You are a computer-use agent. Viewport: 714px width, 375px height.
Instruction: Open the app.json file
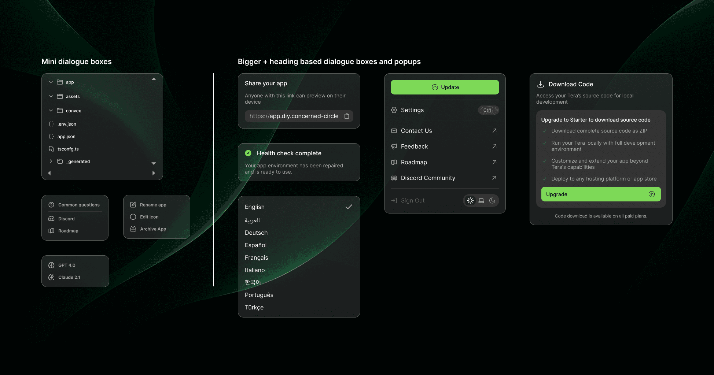[x=66, y=137]
